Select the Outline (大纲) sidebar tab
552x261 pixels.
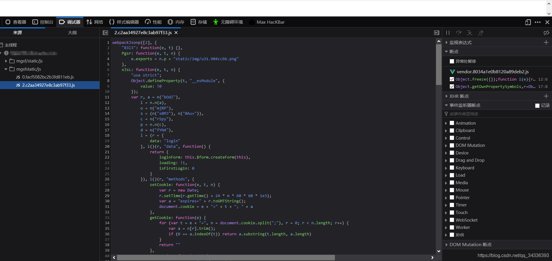pyautogui.click(x=72, y=33)
